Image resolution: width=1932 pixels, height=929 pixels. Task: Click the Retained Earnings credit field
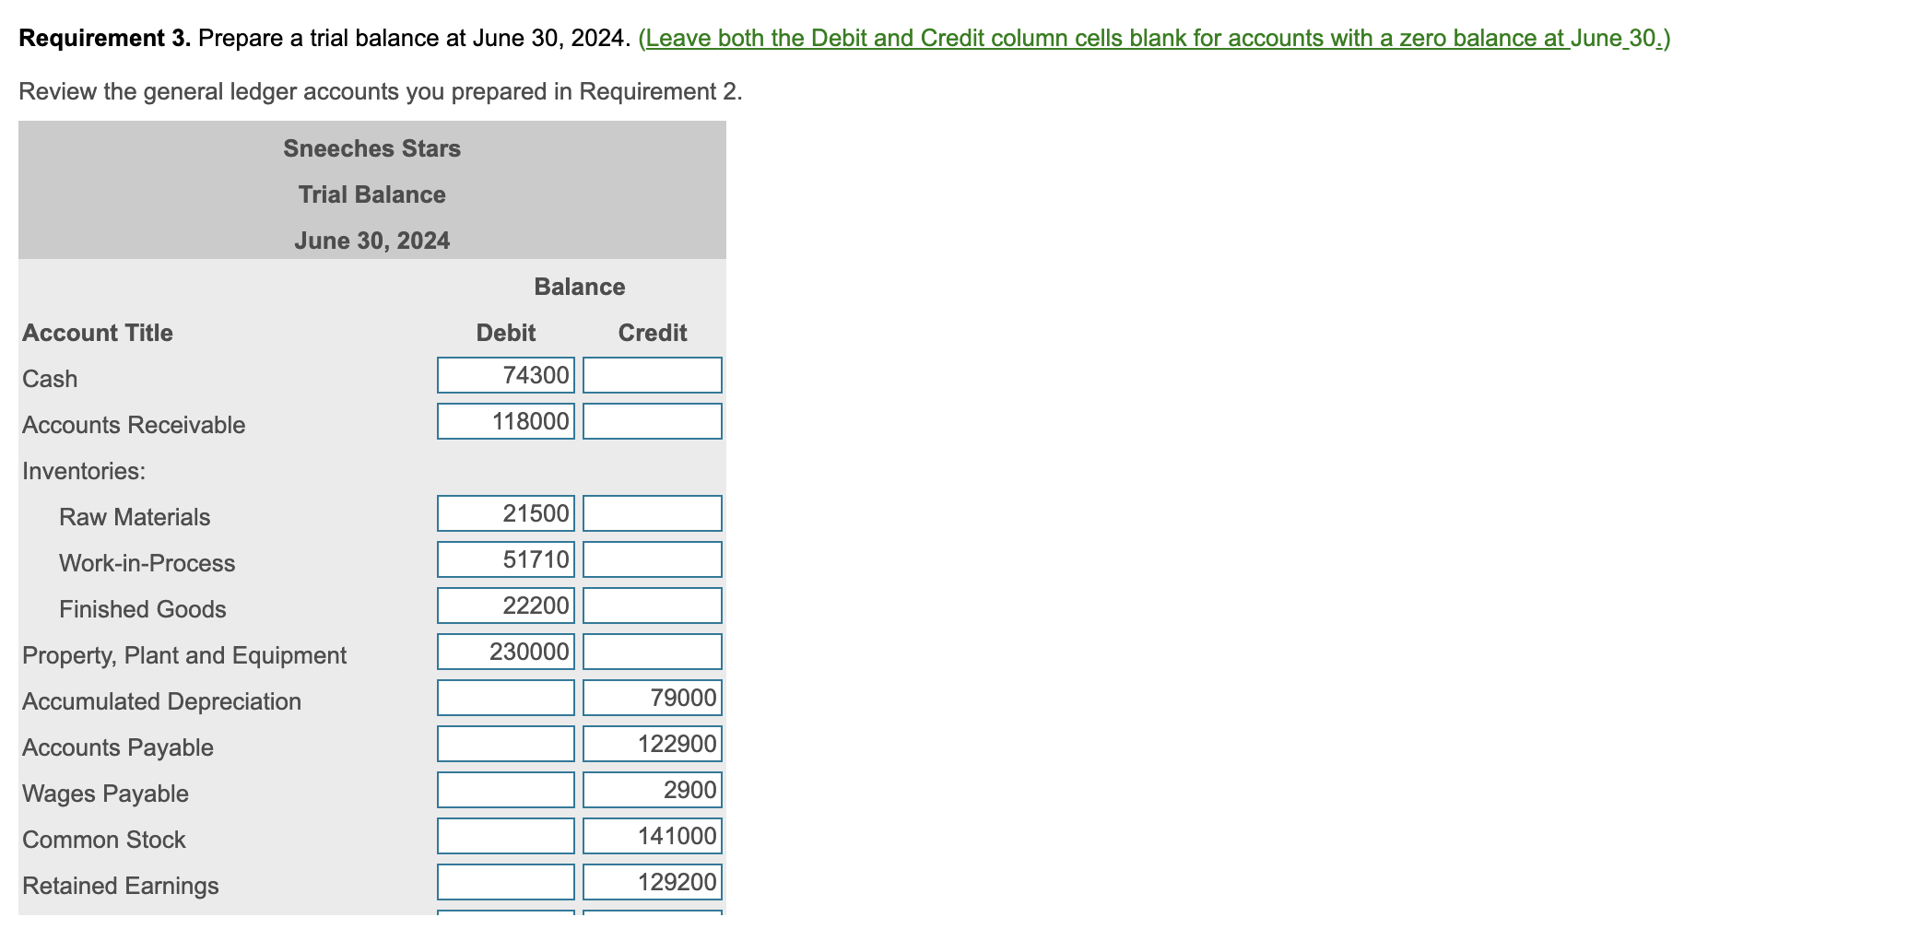[653, 882]
